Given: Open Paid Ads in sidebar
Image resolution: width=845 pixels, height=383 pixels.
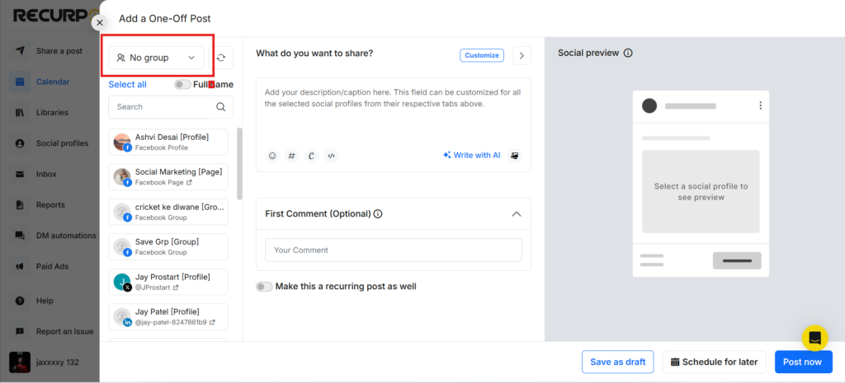Looking at the screenshot, I should click(x=52, y=266).
